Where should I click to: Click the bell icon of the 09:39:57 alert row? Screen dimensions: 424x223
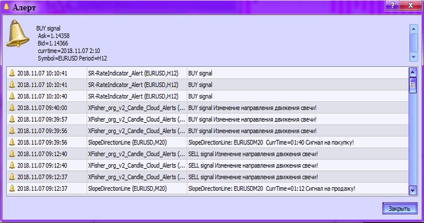tap(12, 119)
